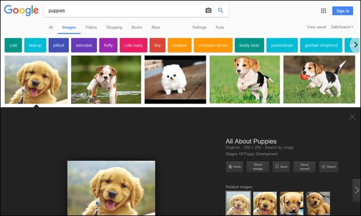The image size is (361, 216).
Task: Open beagle with red ball thumbnail
Action: click(x=319, y=79)
